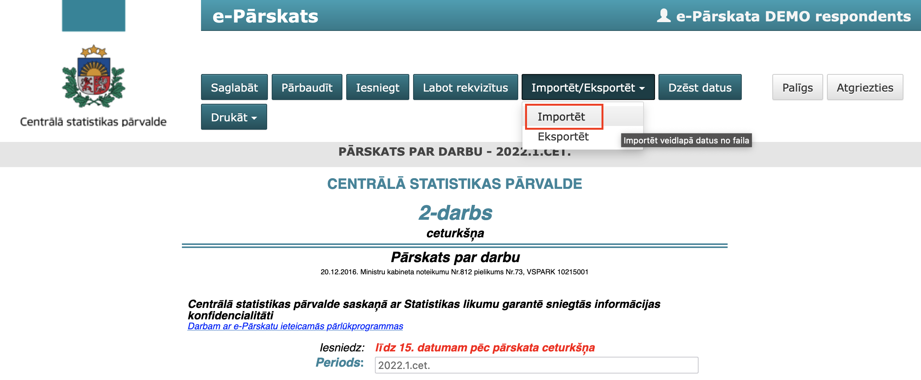Open the Importēt/Eksportēt dropdown

[588, 87]
